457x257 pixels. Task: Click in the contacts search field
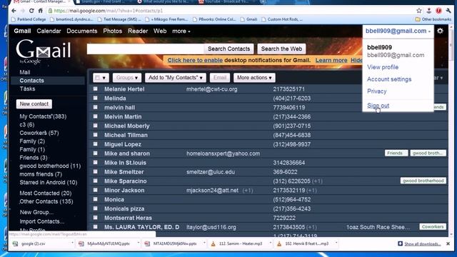point(145,49)
